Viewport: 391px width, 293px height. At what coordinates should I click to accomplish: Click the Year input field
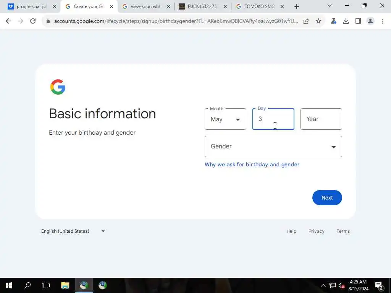(321, 119)
